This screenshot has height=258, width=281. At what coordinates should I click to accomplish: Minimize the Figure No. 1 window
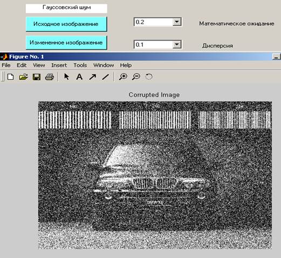[276, 57]
